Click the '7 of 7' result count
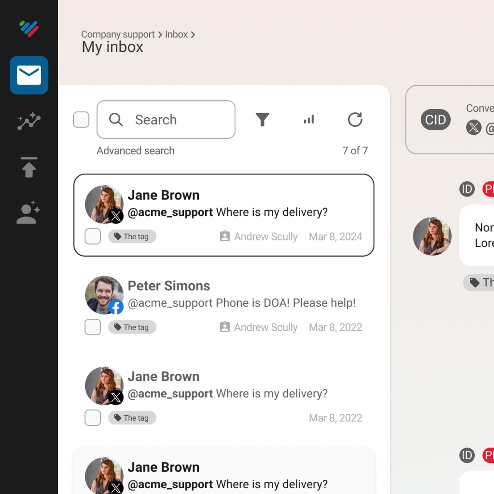494x494 pixels. [x=355, y=151]
